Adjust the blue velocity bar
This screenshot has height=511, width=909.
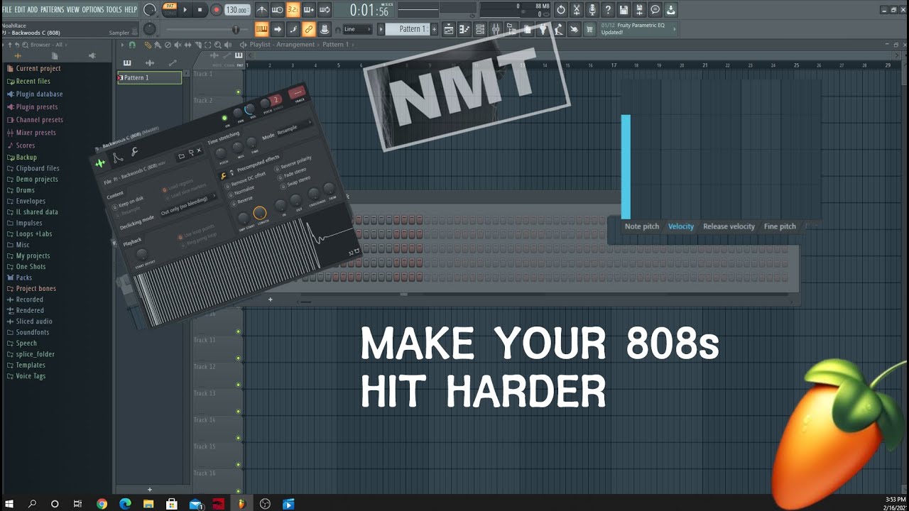pos(626,167)
